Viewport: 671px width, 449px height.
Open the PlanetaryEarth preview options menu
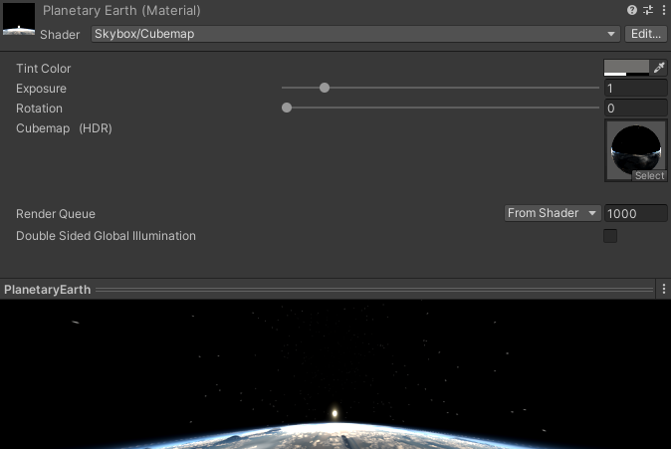663,289
